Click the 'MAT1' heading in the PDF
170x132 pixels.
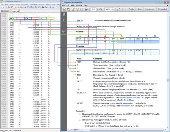pyautogui.click(x=80, y=20)
